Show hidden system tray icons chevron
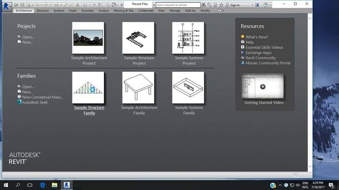This screenshot has width=339, height=190. (280, 185)
